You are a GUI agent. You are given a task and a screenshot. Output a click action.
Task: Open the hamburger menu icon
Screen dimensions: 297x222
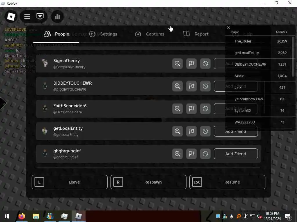click(27, 16)
